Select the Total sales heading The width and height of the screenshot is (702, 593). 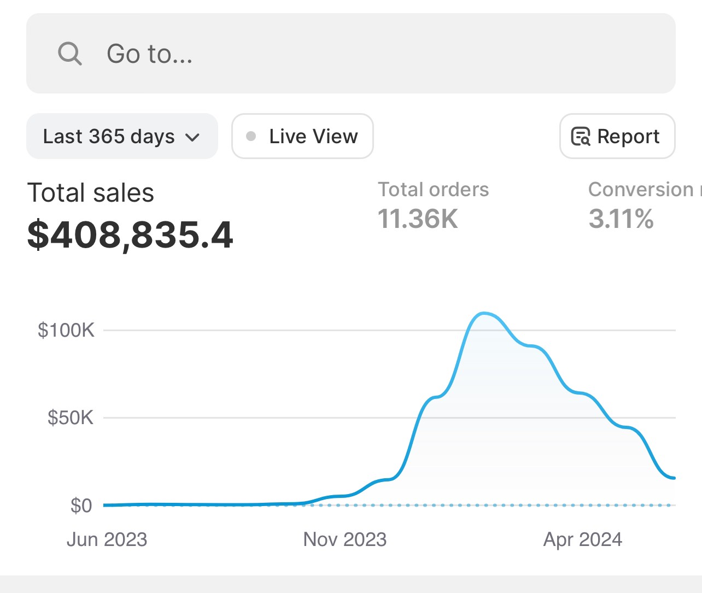pyautogui.click(x=91, y=193)
